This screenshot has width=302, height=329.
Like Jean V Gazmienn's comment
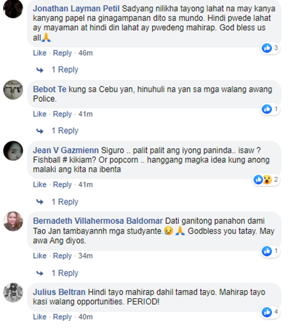click(x=39, y=184)
